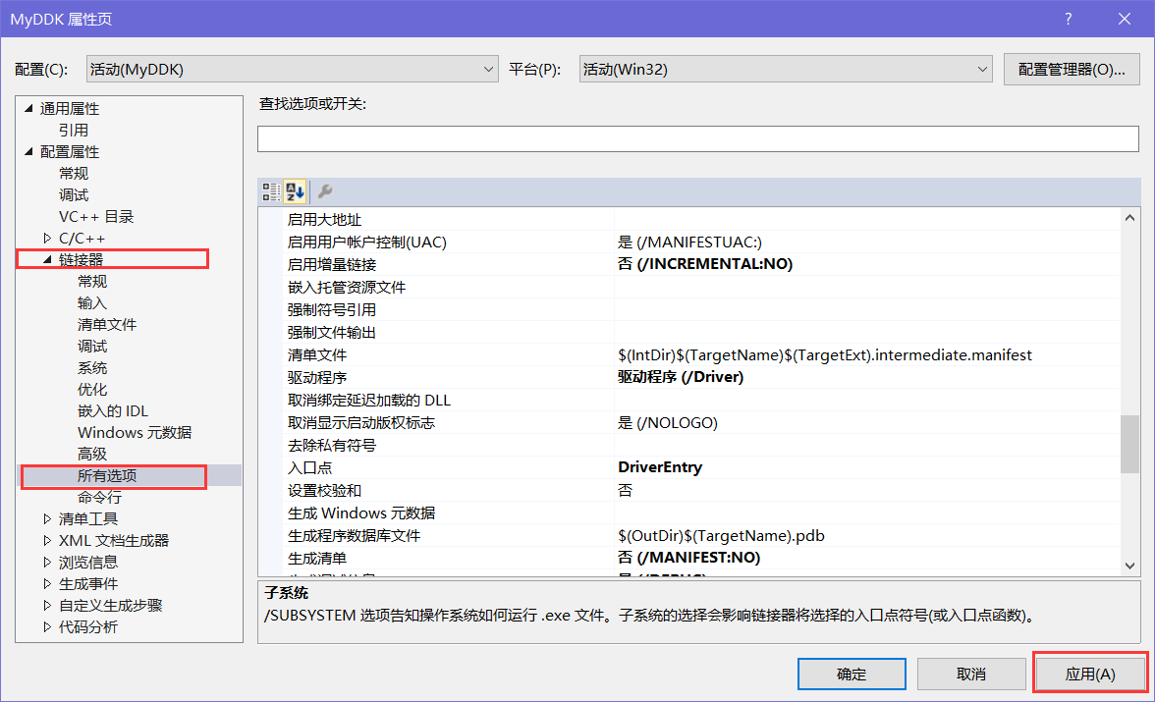Select the Categorized view toolbar icon

point(271,192)
